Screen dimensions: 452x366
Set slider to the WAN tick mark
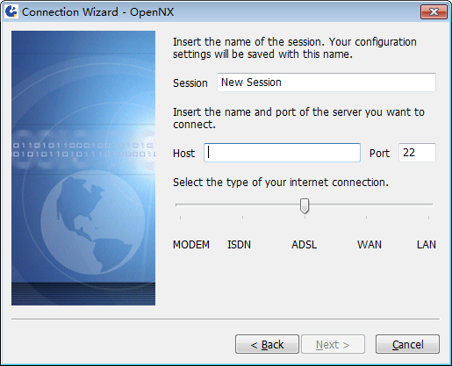tap(366, 218)
